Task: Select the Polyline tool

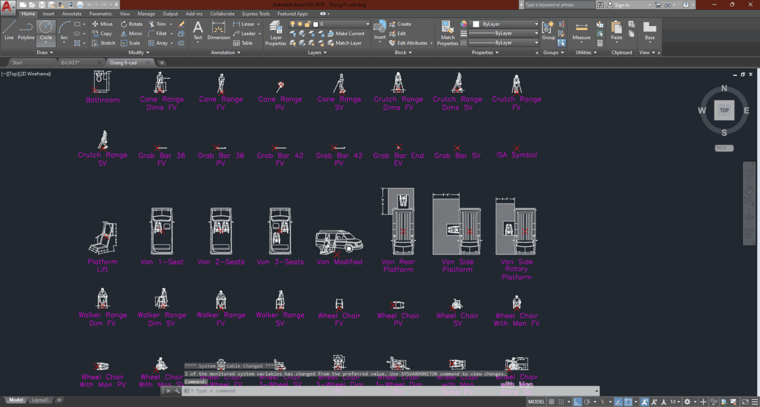Action: (x=25, y=31)
